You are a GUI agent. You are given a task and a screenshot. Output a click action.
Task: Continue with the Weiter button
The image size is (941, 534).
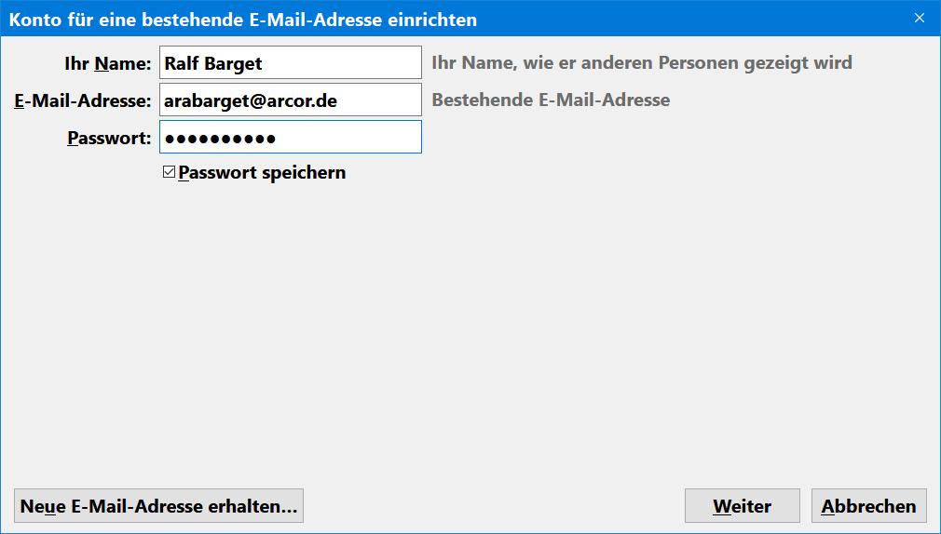(742, 506)
